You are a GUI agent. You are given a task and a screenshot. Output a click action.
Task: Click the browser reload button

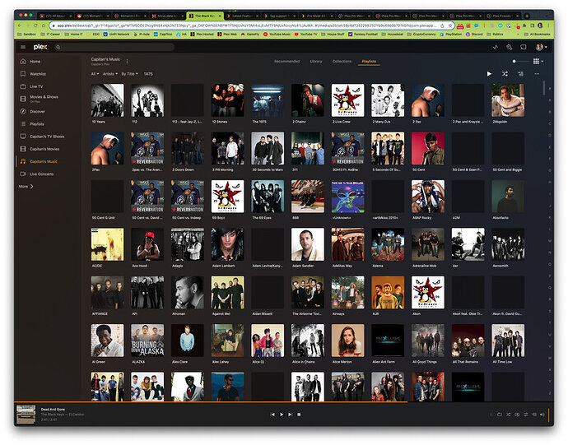click(x=35, y=25)
